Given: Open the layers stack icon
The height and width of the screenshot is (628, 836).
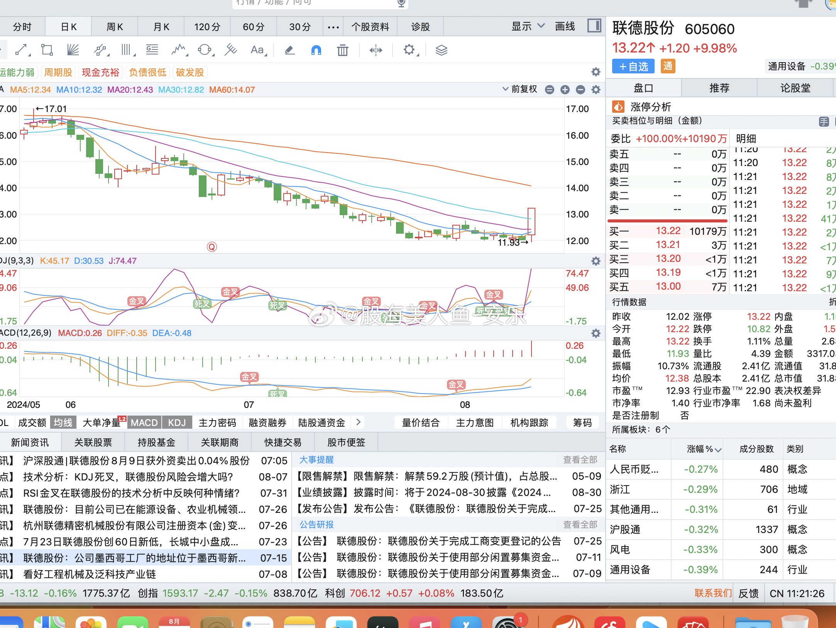Looking at the screenshot, I should [x=441, y=50].
